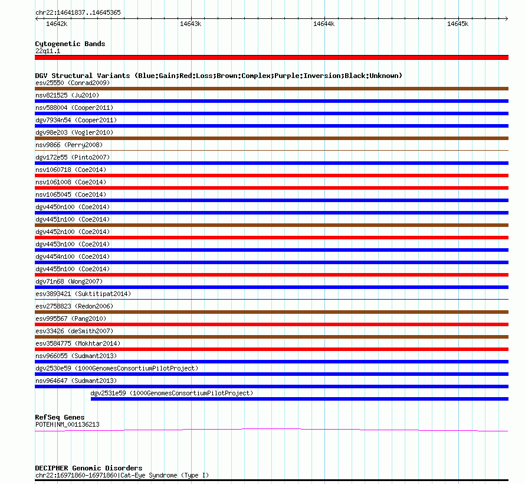Viewport: 525px width, 484px height.
Task: Click the blue bar under dgv2530e59
Action: click(x=271, y=374)
